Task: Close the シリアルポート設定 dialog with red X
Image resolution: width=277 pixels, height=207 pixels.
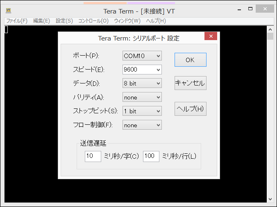Action: 211,36
